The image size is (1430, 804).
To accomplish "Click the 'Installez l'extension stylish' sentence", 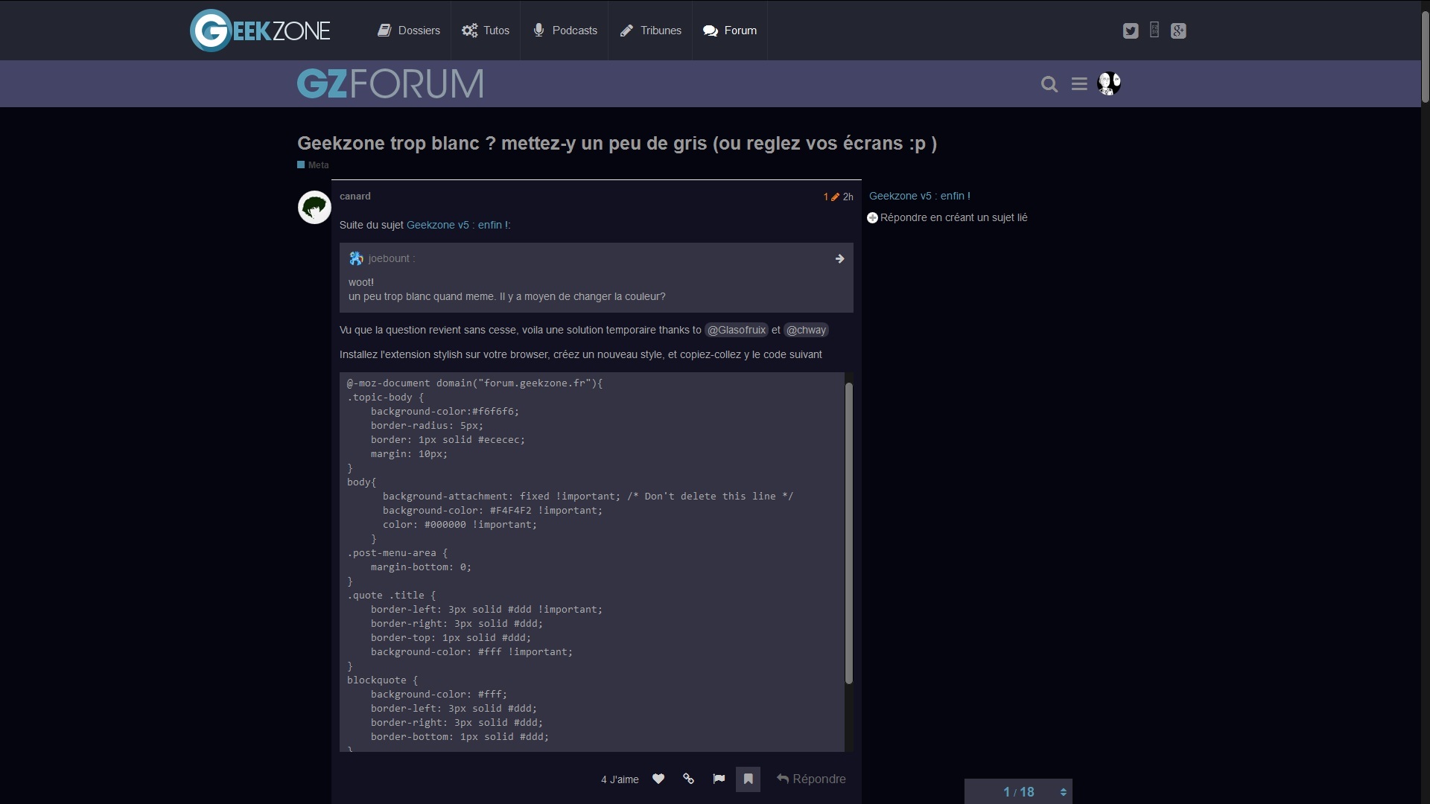I will 580,354.
